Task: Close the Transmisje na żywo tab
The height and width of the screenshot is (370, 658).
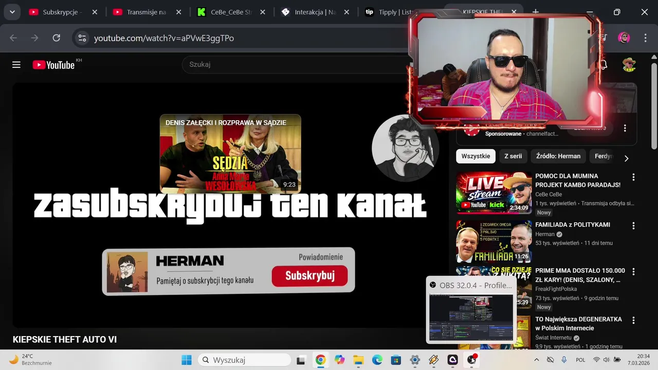Action: (178, 12)
